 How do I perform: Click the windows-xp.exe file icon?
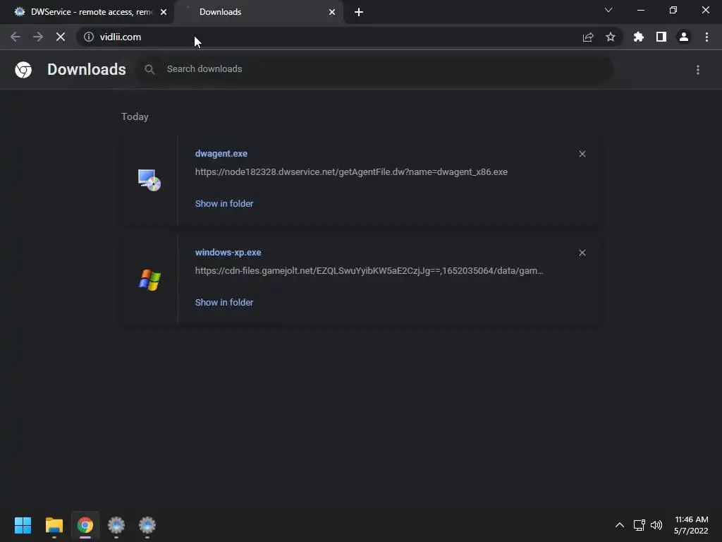click(x=149, y=279)
